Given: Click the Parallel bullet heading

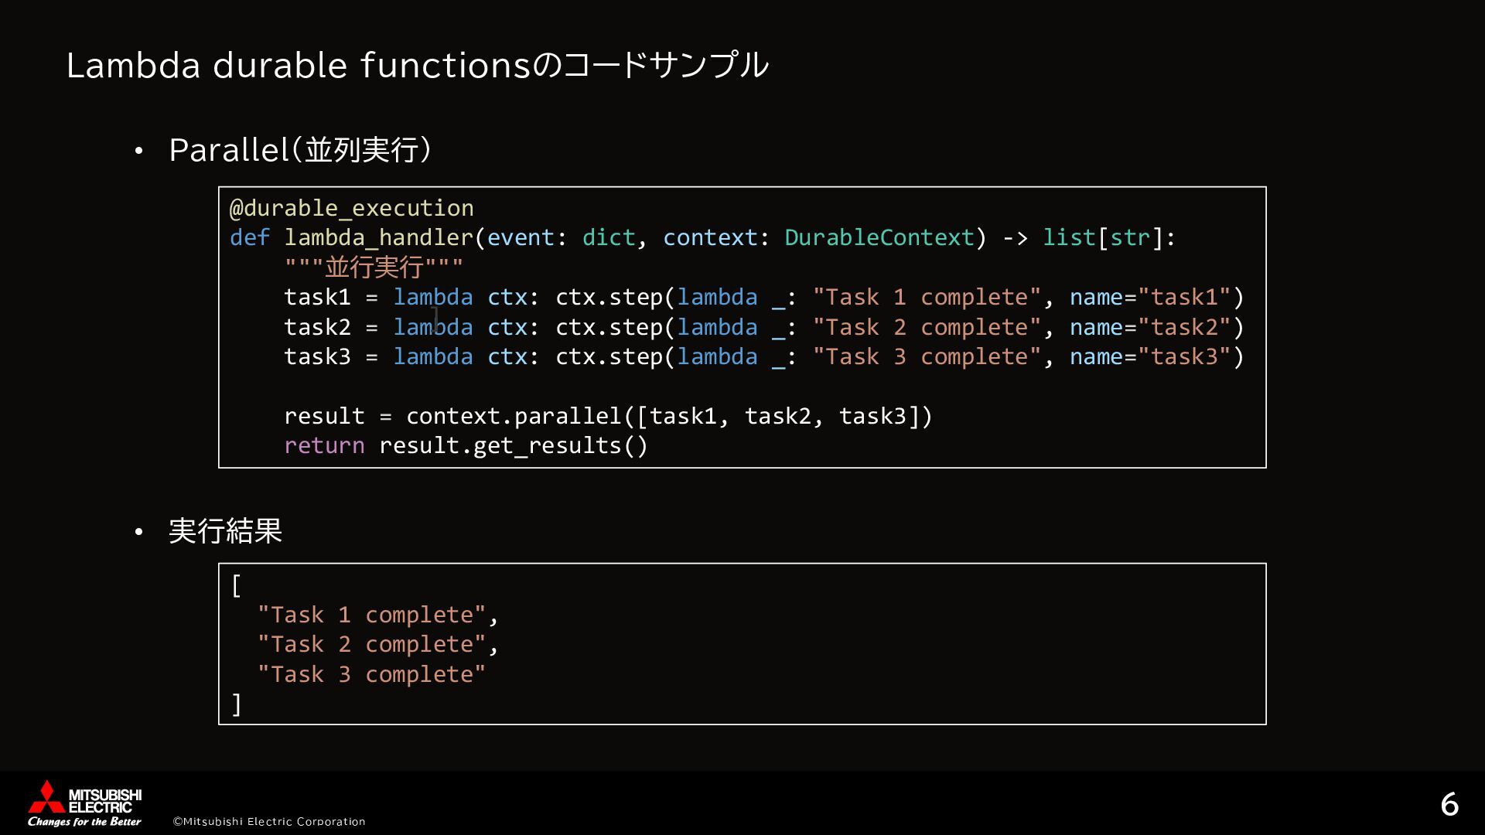Looking at the screenshot, I should coord(299,150).
